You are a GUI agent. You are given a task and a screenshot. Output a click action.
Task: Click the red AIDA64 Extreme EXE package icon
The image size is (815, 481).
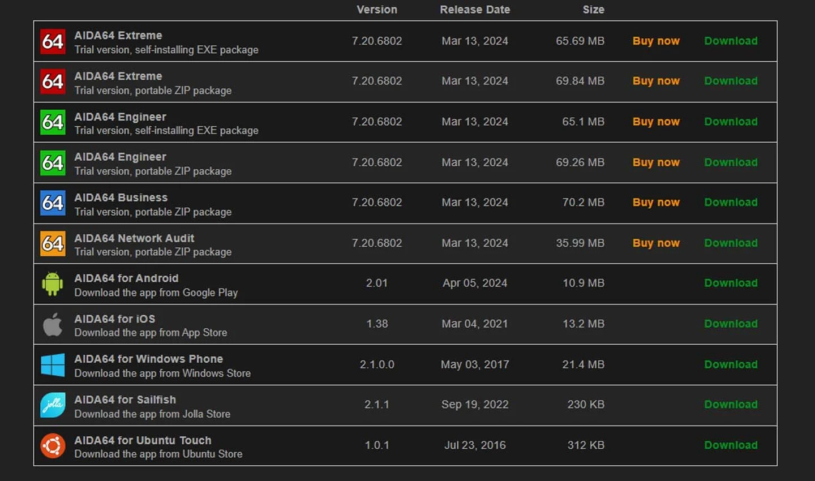[x=53, y=41]
